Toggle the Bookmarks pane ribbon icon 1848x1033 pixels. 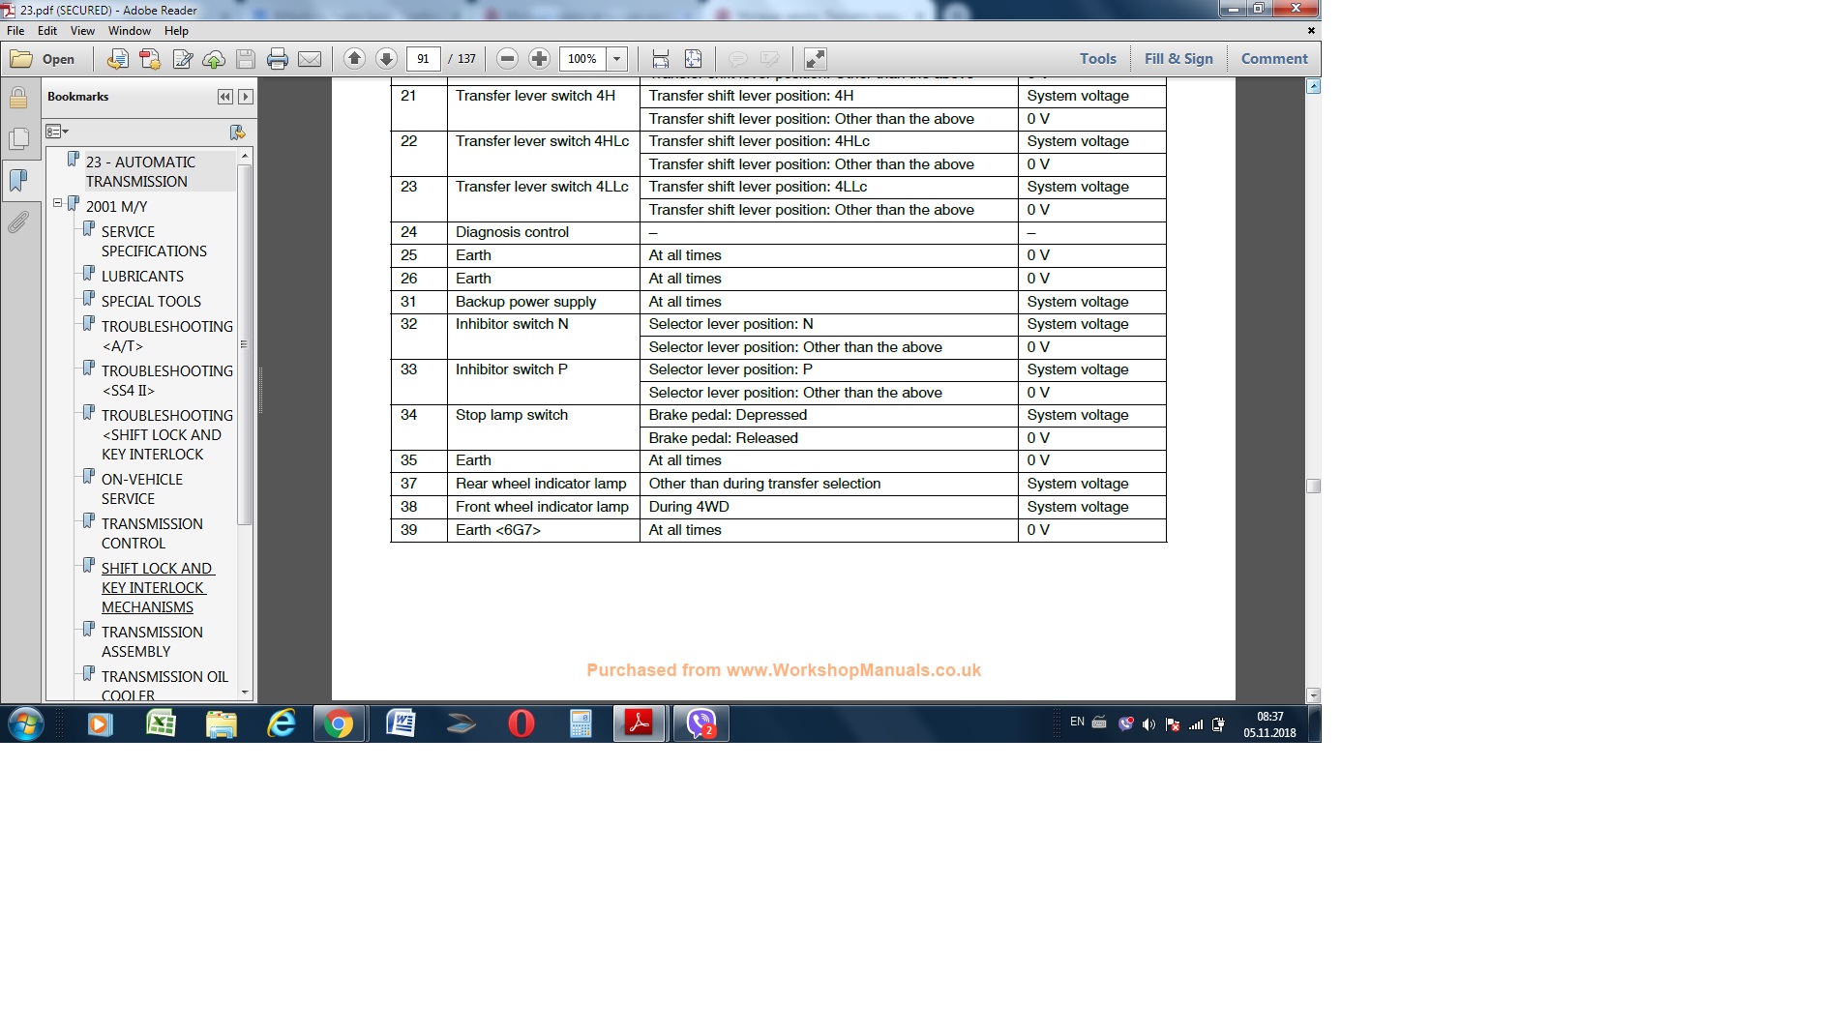click(18, 180)
